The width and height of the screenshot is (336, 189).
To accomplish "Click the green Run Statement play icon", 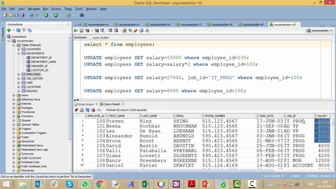I will (x=76, y=30).
